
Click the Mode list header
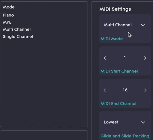[x=9, y=7]
